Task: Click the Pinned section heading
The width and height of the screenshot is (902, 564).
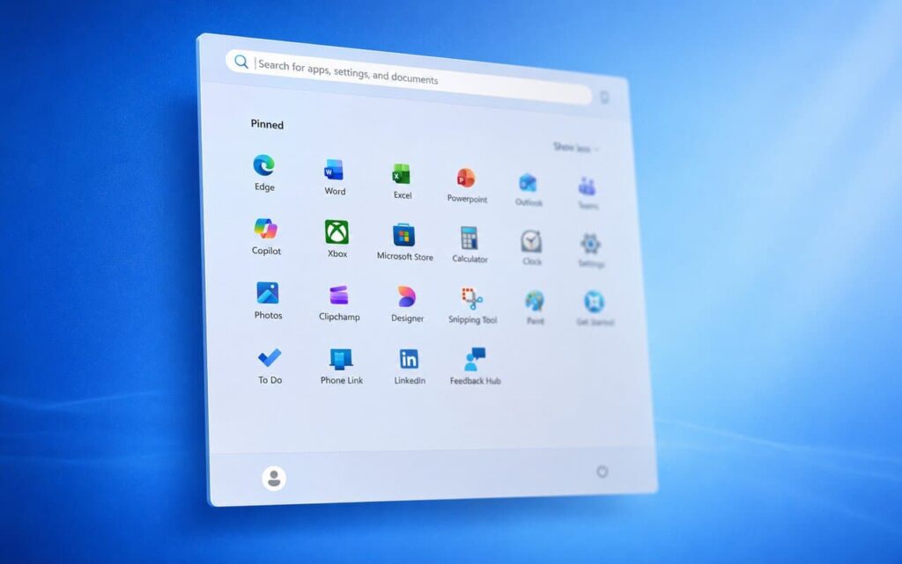Action: pos(267,124)
